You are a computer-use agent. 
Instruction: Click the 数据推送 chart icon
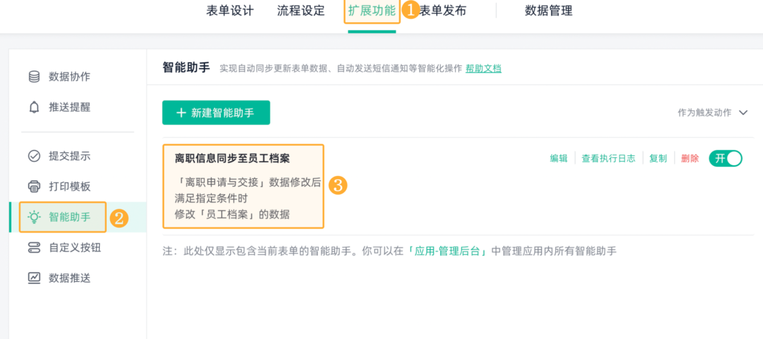pos(34,278)
